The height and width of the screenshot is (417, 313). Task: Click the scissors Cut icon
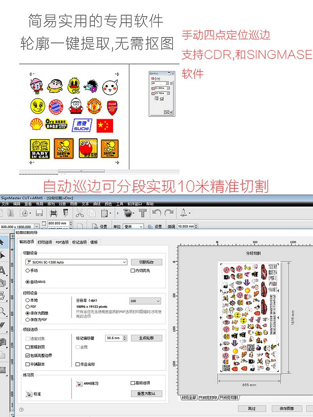79,213
